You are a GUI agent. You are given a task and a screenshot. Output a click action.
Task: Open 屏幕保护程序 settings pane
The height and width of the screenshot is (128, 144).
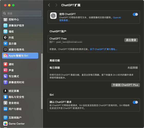(20, 26)
